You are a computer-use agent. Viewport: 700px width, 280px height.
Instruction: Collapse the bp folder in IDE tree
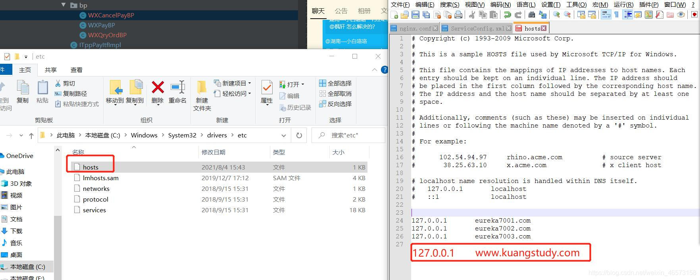63,5
